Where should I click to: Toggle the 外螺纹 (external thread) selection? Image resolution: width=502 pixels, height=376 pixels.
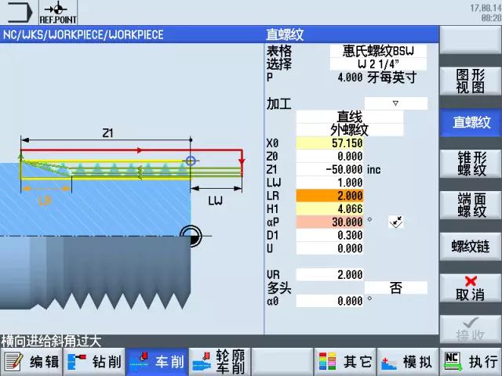tap(349, 130)
